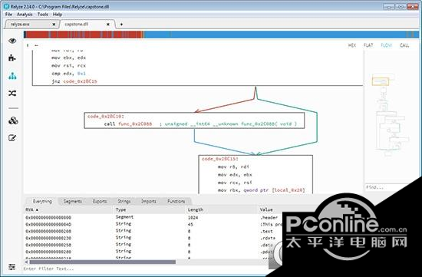Select the code_0x2BC10 block label
Image resolution: width=422 pixels, height=277 pixels.
coord(106,117)
